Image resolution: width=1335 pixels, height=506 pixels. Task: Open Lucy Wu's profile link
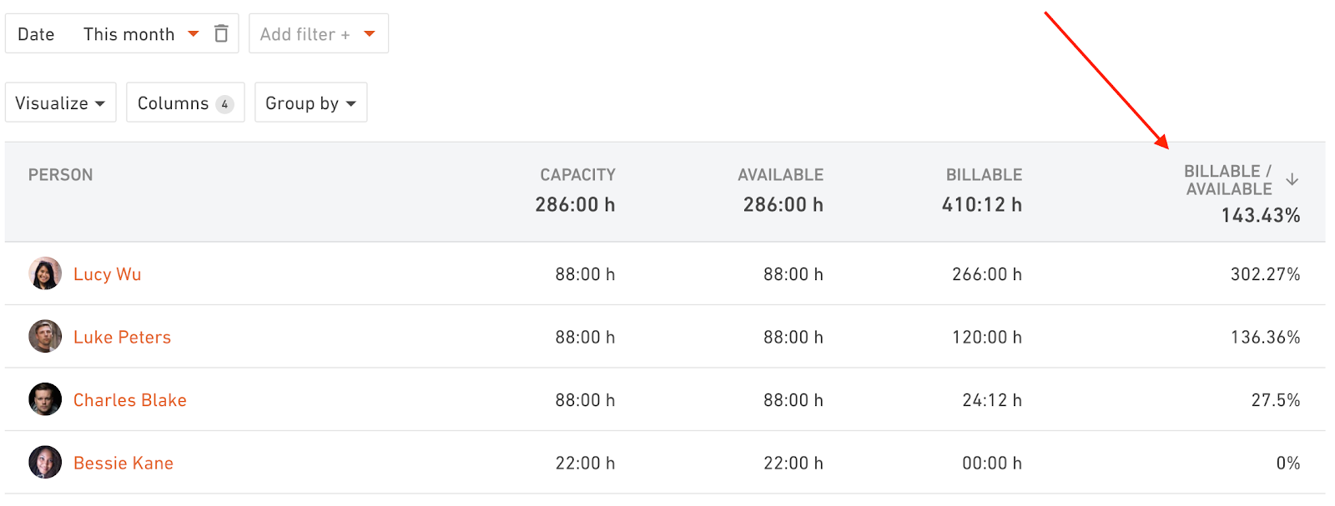[107, 274]
